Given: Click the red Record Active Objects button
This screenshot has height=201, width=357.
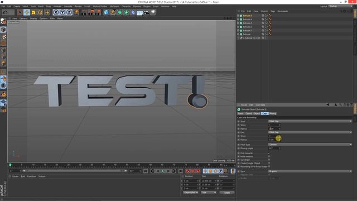Looking at the screenshot, I should pyautogui.click(x=187, y=171).
